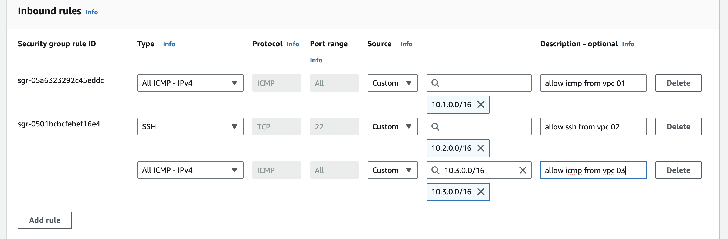Clear the 10.3.0.0/16 source search text
The image size is (728, 239).
click(x=523, y=170)
